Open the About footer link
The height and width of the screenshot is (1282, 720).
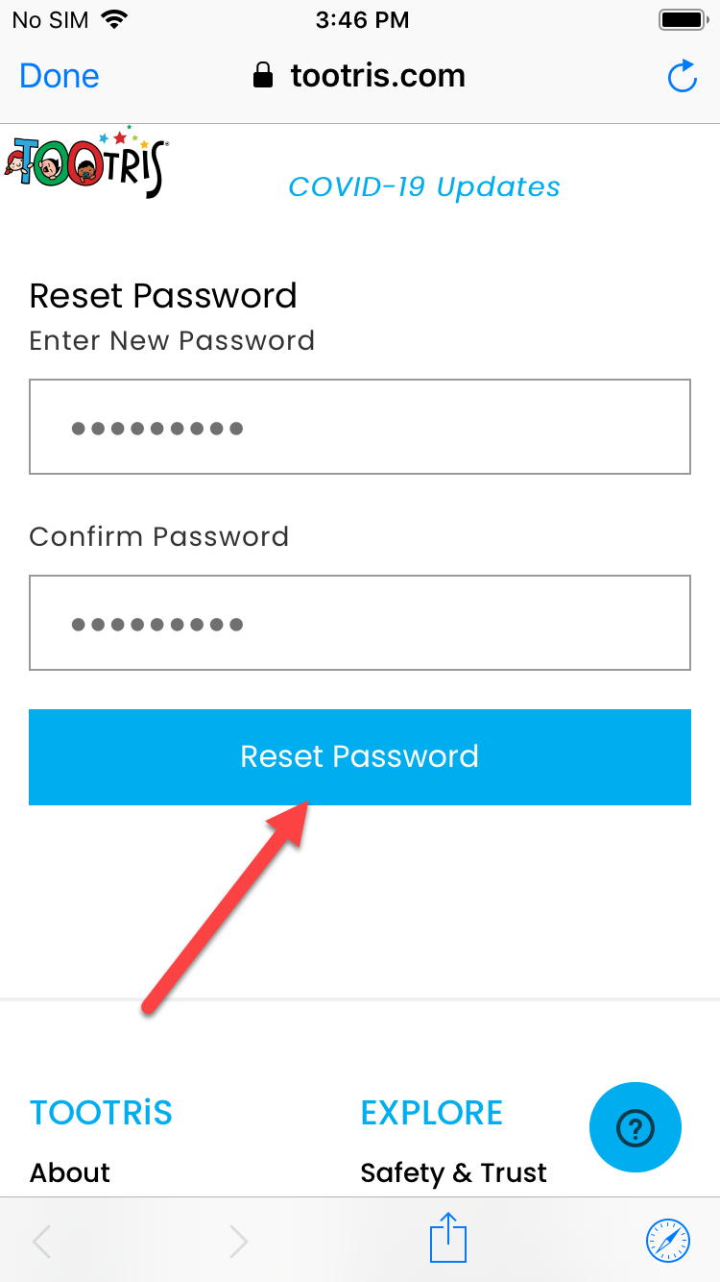(70, 1172)
